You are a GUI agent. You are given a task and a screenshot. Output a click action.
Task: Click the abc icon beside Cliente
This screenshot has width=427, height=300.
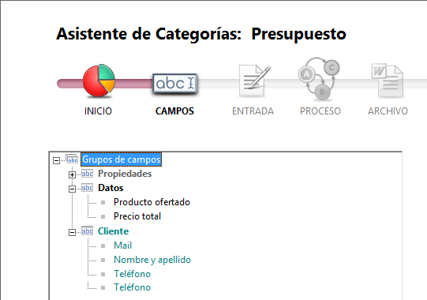coord(87,231)
